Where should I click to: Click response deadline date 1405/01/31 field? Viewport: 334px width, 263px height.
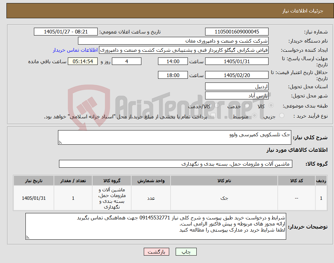[237, 62]
